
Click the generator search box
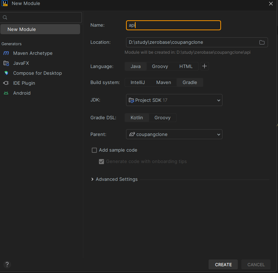coord(41,17)
